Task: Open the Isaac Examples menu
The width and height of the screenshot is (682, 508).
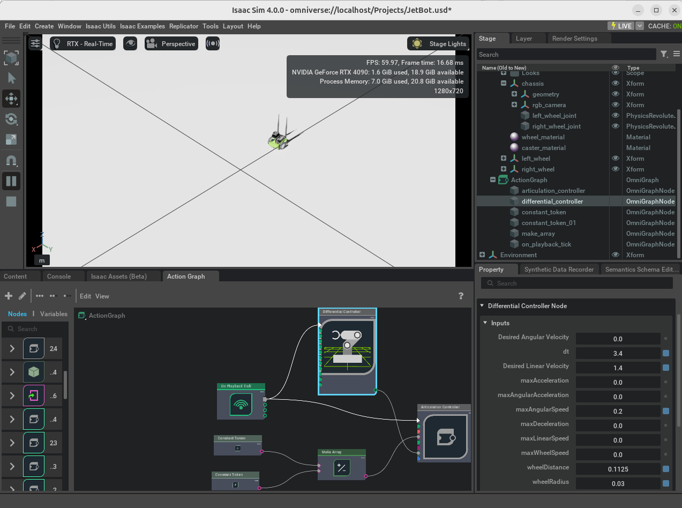Action: (x=143, y=26)
